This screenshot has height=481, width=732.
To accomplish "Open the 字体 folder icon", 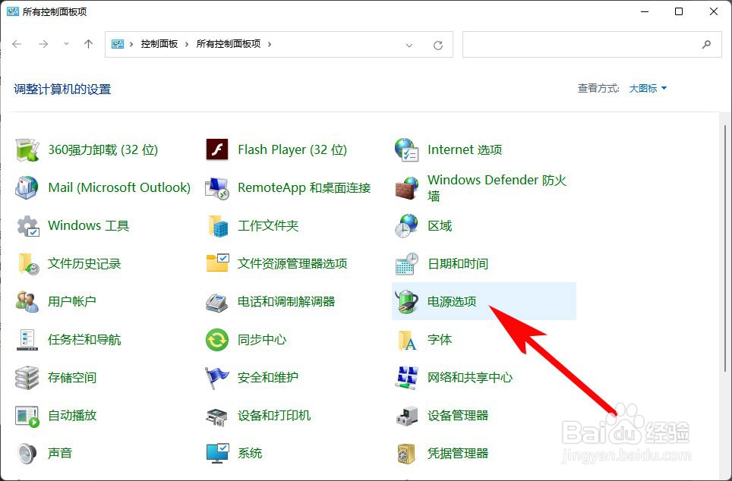I will click(x=406, y=340).
